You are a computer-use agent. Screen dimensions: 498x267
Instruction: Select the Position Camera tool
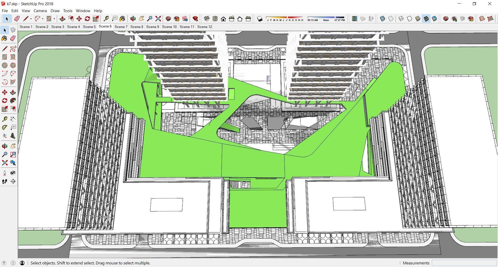(x=5, y=173)
